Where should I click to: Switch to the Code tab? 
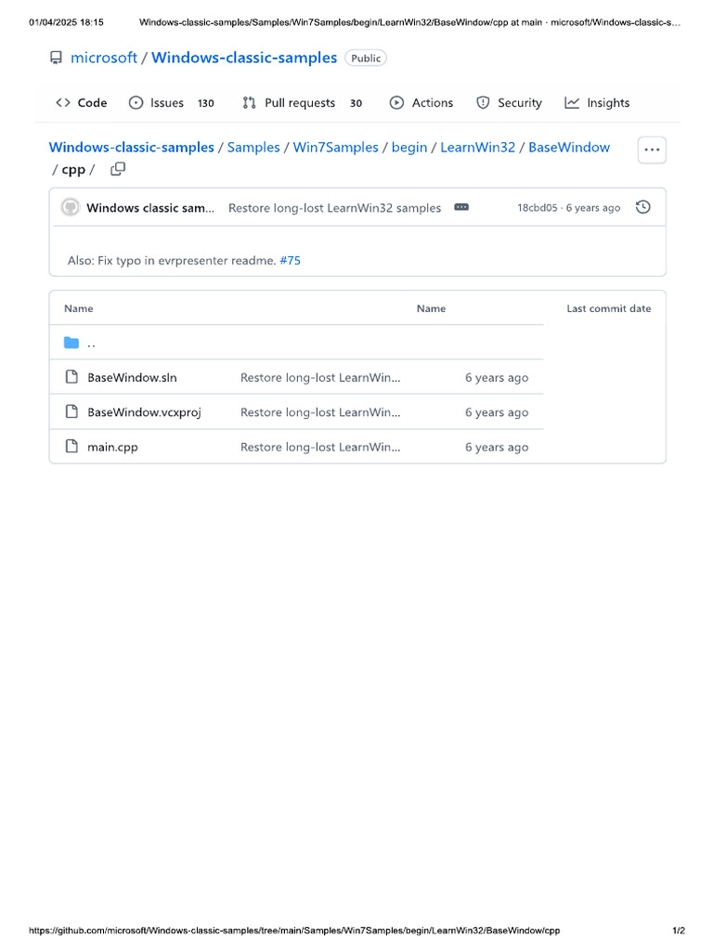[82, 102]
